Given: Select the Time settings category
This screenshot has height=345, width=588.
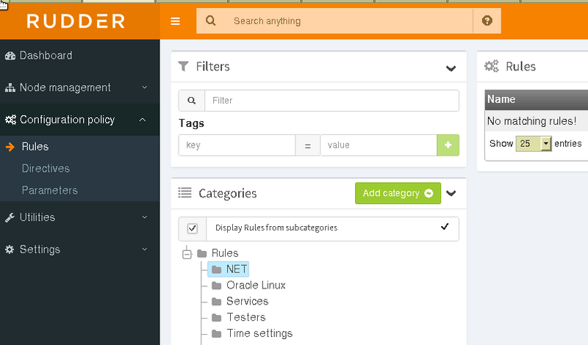Looking at the screenshot, I should 259,333.
